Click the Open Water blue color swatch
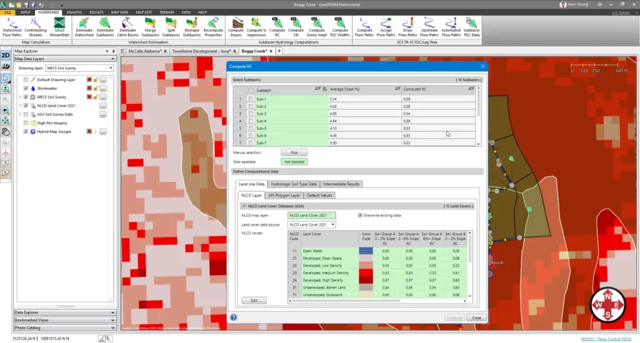Image resolution: width=640 pixels, height=343 pixels. pos(366,251)
